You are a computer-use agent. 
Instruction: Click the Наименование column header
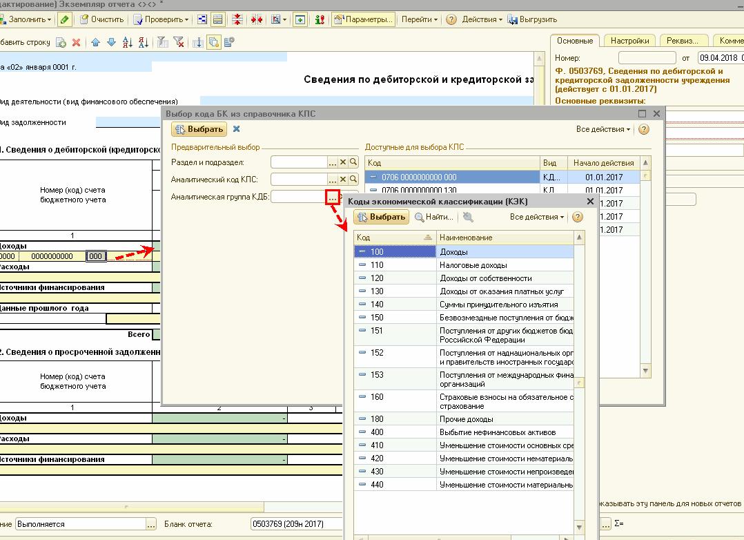(505, 238)
